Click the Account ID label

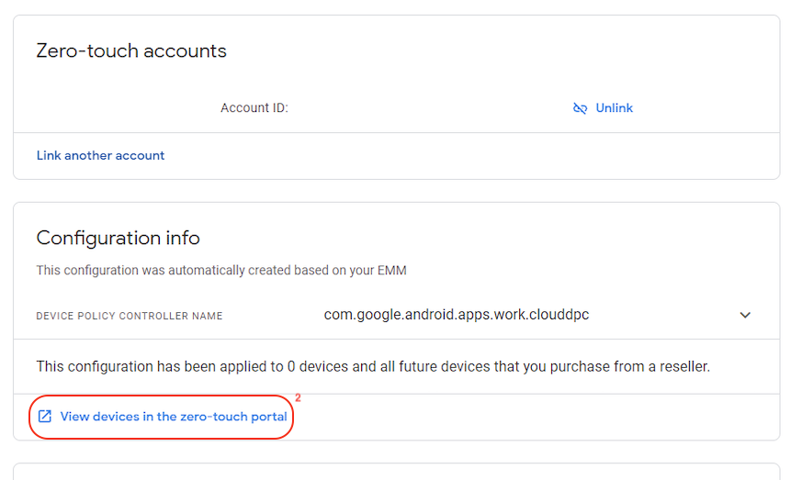254,108
